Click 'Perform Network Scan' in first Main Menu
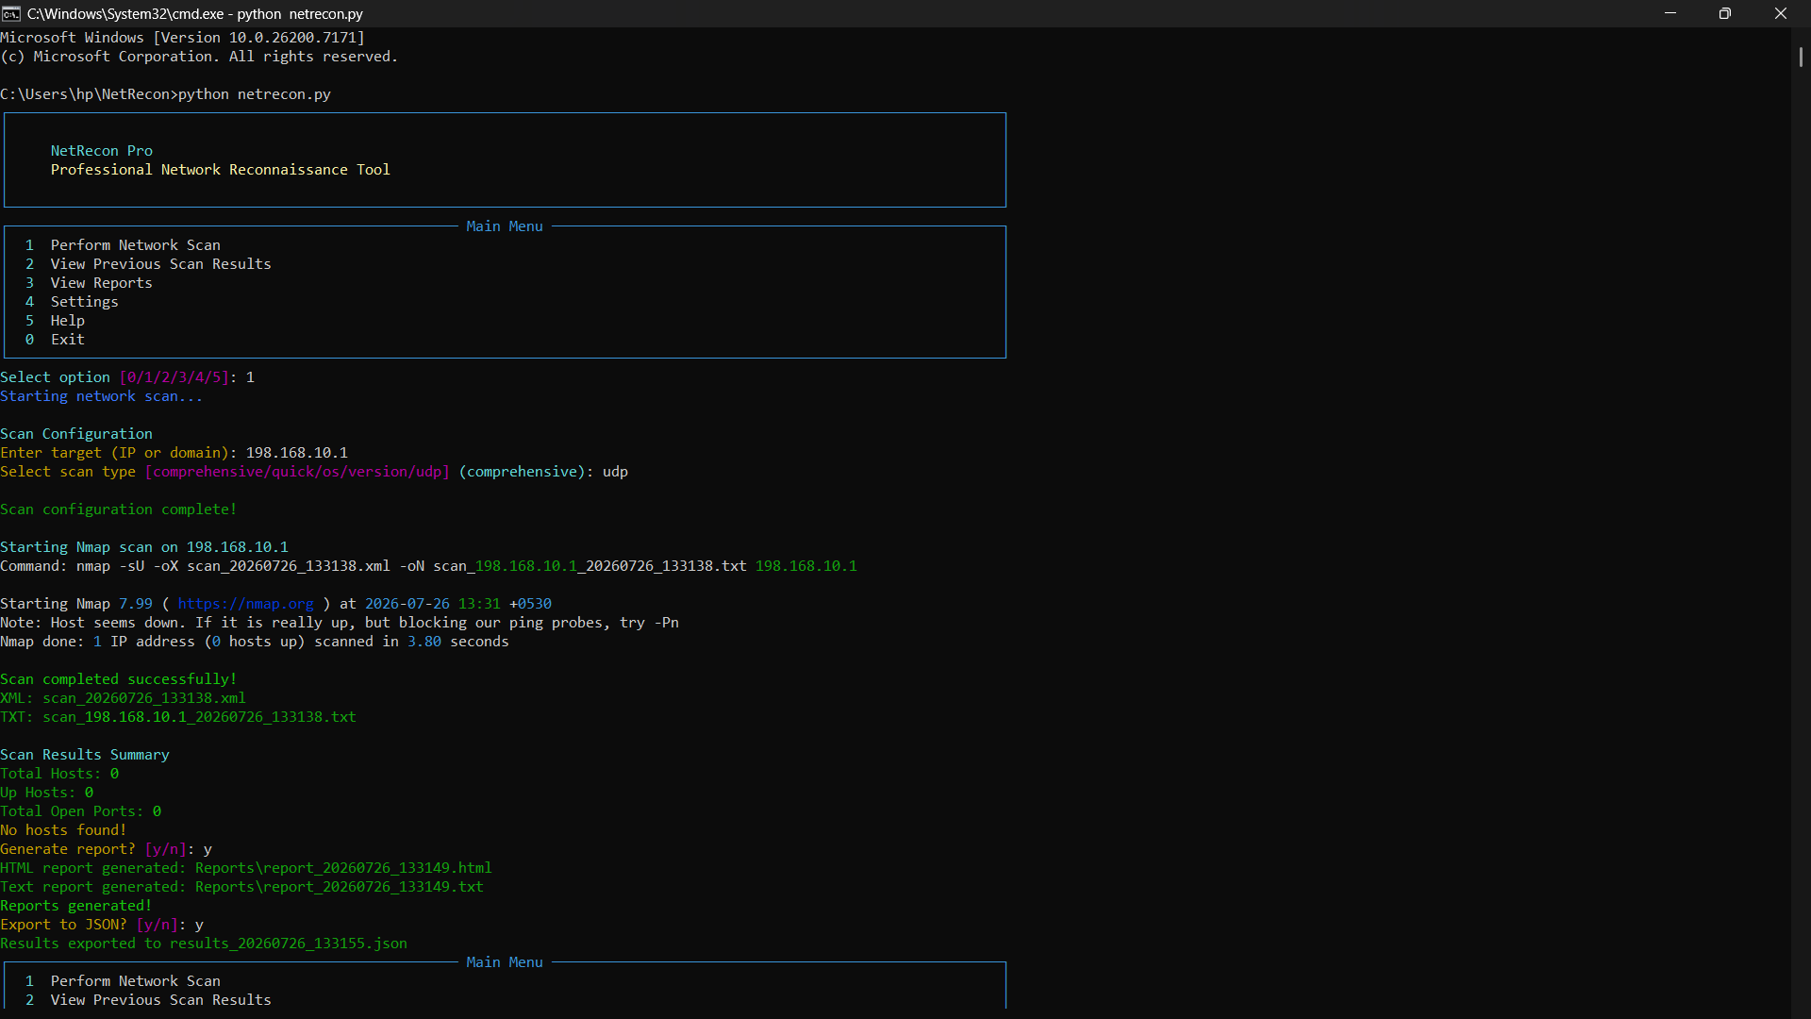This screenshot has height=1019, width=1811. coord(135,245)
